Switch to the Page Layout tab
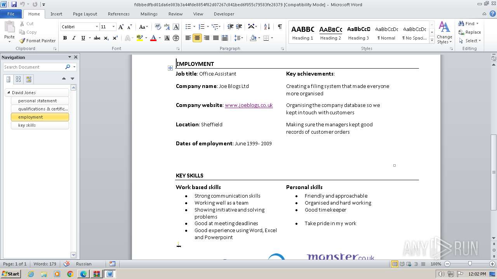This screenshot has width=497, height=279. [85, 14]
